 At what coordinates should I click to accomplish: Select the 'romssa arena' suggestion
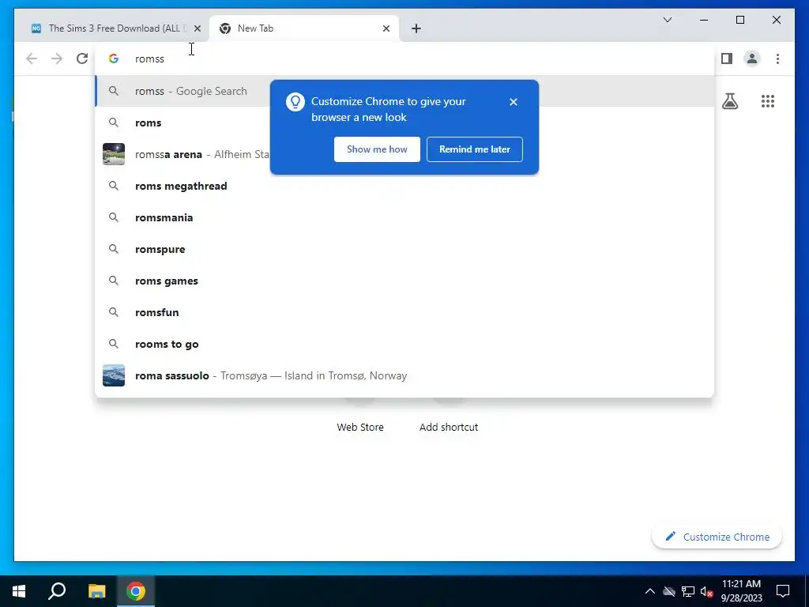[x=404, y=154]
